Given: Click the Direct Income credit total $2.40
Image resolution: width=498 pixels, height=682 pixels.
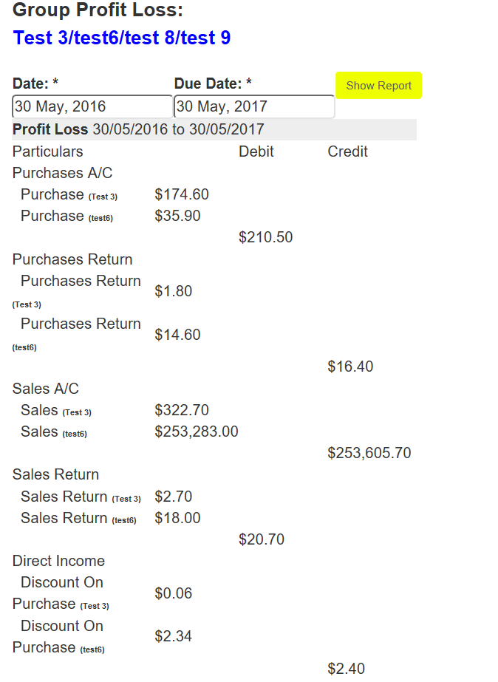Looking at the screenshot, I should click(346, 669).
